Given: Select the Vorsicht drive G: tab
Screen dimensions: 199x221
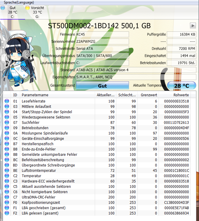Looking at the screenshot, I should (37, 12).
